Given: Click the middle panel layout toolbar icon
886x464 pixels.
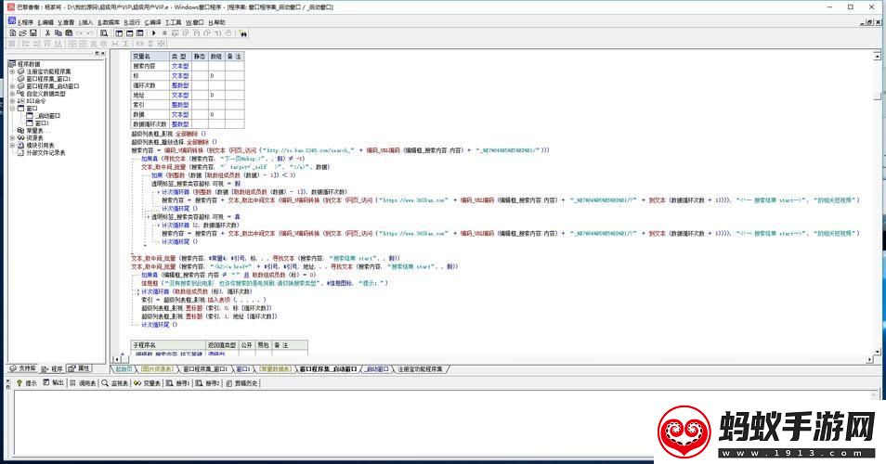Looking at the screenshot, I should click(x=129, y=33).
